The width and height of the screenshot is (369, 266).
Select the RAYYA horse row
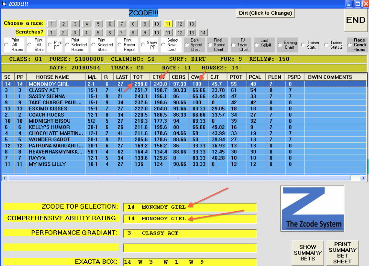pyautogui.click(x=184, y=158)
